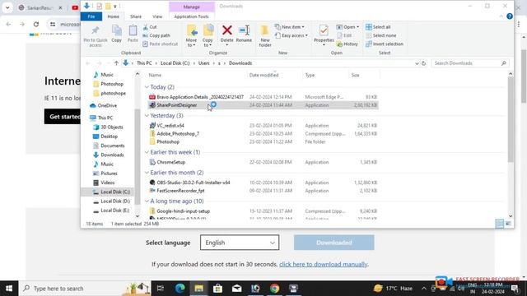Switch to the large icons view in the status bar
527x296 pixels.
509,224
